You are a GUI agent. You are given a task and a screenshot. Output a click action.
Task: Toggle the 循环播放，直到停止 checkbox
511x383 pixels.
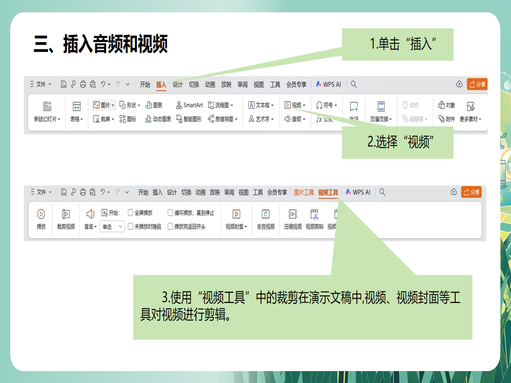[x=170, y=213]
